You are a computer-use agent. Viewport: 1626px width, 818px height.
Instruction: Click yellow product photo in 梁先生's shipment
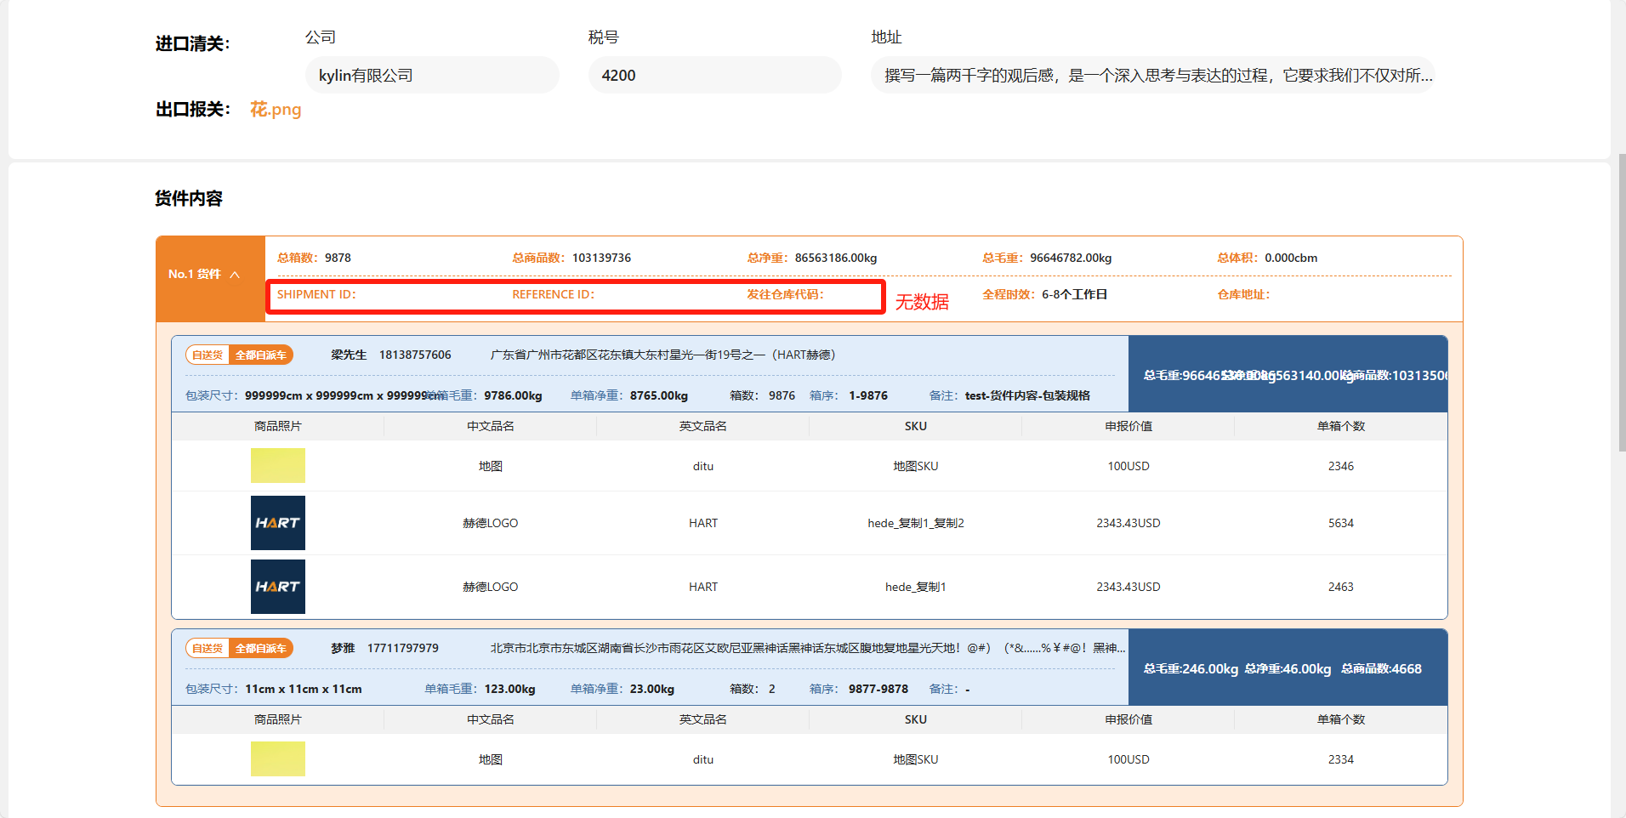[x=277, y=466]
